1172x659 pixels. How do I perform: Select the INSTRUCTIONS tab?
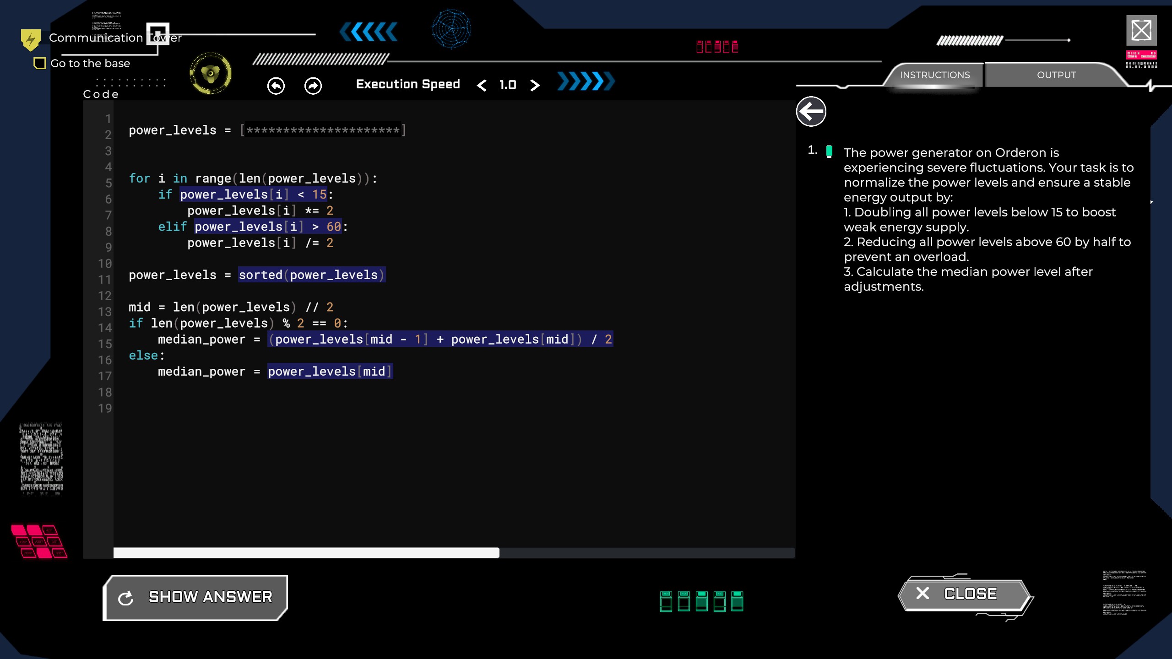(x=934, y=75)
